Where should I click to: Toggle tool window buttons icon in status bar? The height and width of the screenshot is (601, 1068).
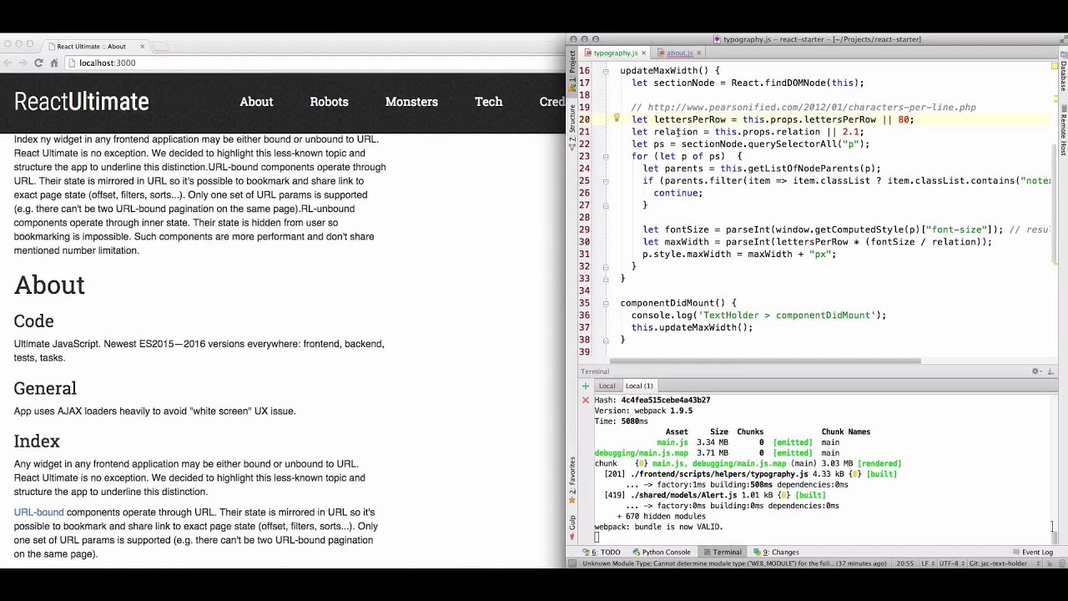tap(572, 563)
